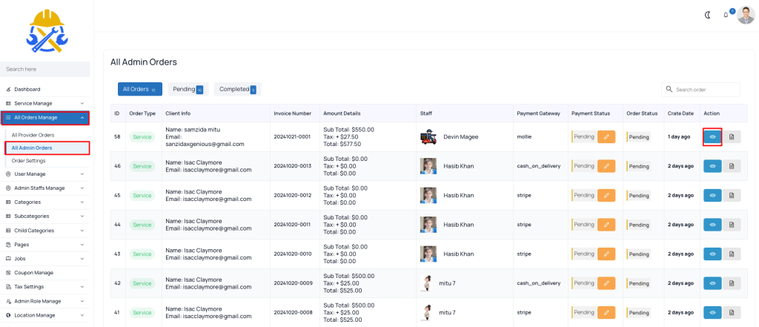View order 42 with eye icon
Viewport: 759px width, 327px height.
pyautogui.click(x=712, y=283)
